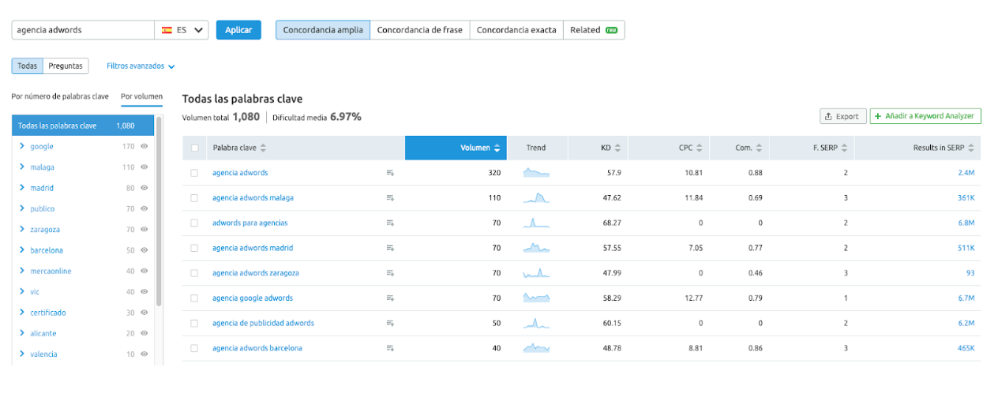This screenshot has width=998, height=401.
Task: Click add-to-list icon for agencia de publicidad adwords
Action: point(390,324)
